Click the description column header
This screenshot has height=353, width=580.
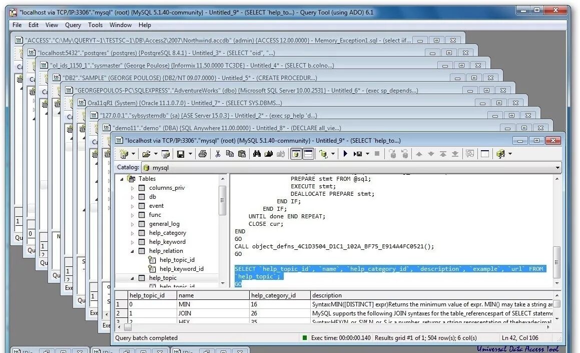click(432, 295)
